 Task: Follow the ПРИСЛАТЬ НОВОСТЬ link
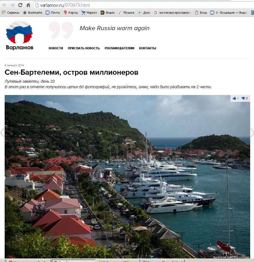click(84, 48)
